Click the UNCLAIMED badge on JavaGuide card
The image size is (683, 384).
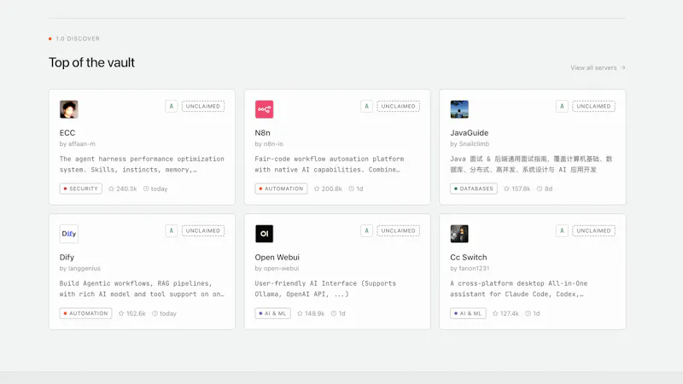pyautogui.click(x=593, y=106)
